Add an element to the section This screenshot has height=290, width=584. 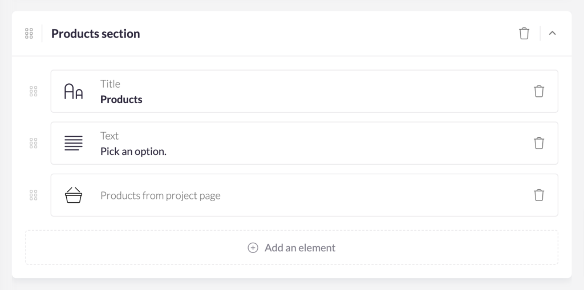click(x=299, y=248)
